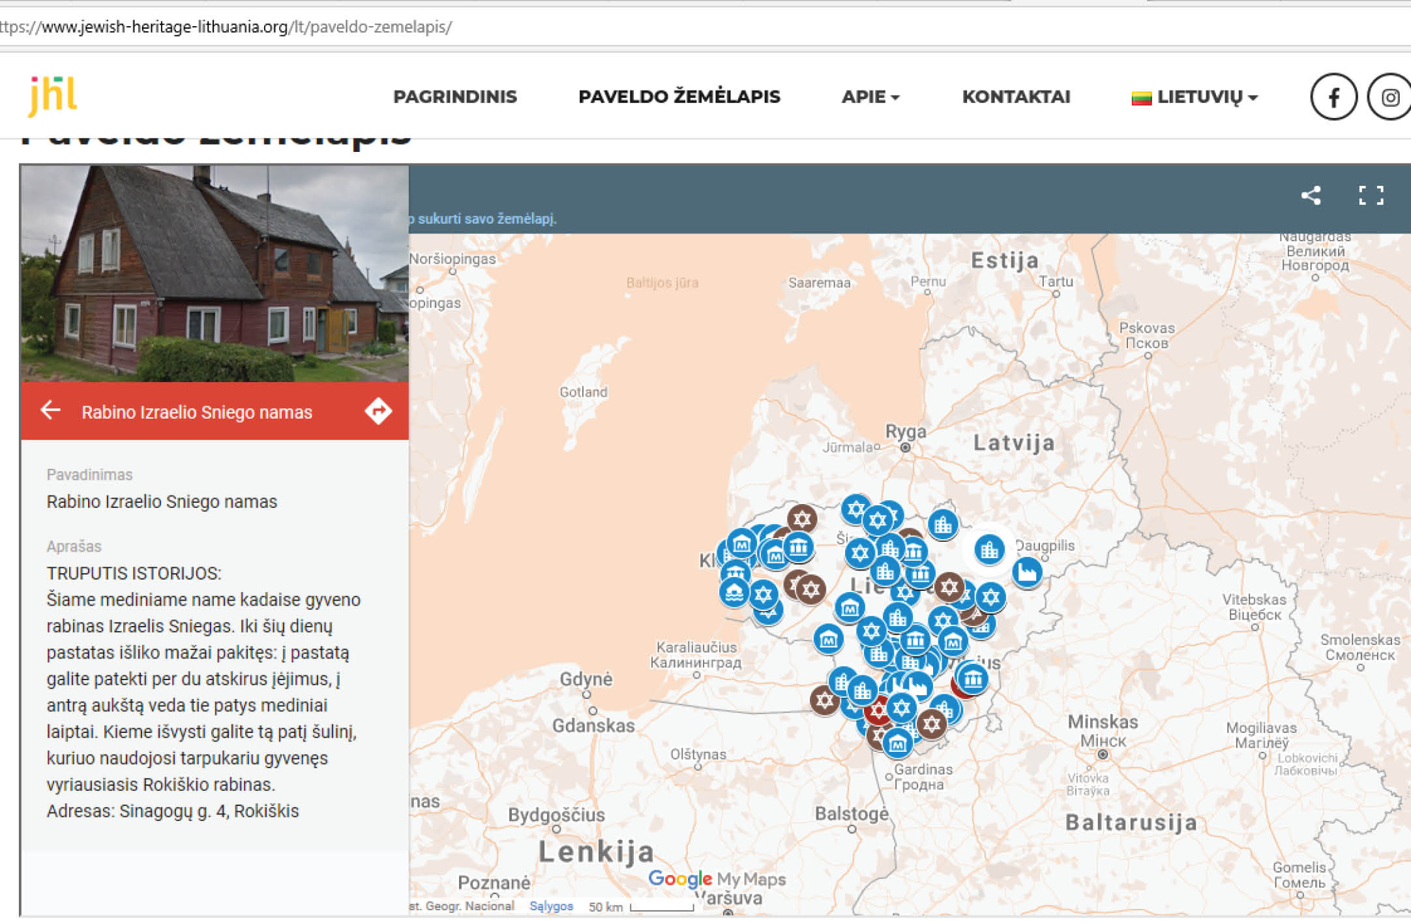This screenshot has width=1411, height=922.
Task: Open the KONTAKTAI menu item
Action: click(x=1016, y=97)
